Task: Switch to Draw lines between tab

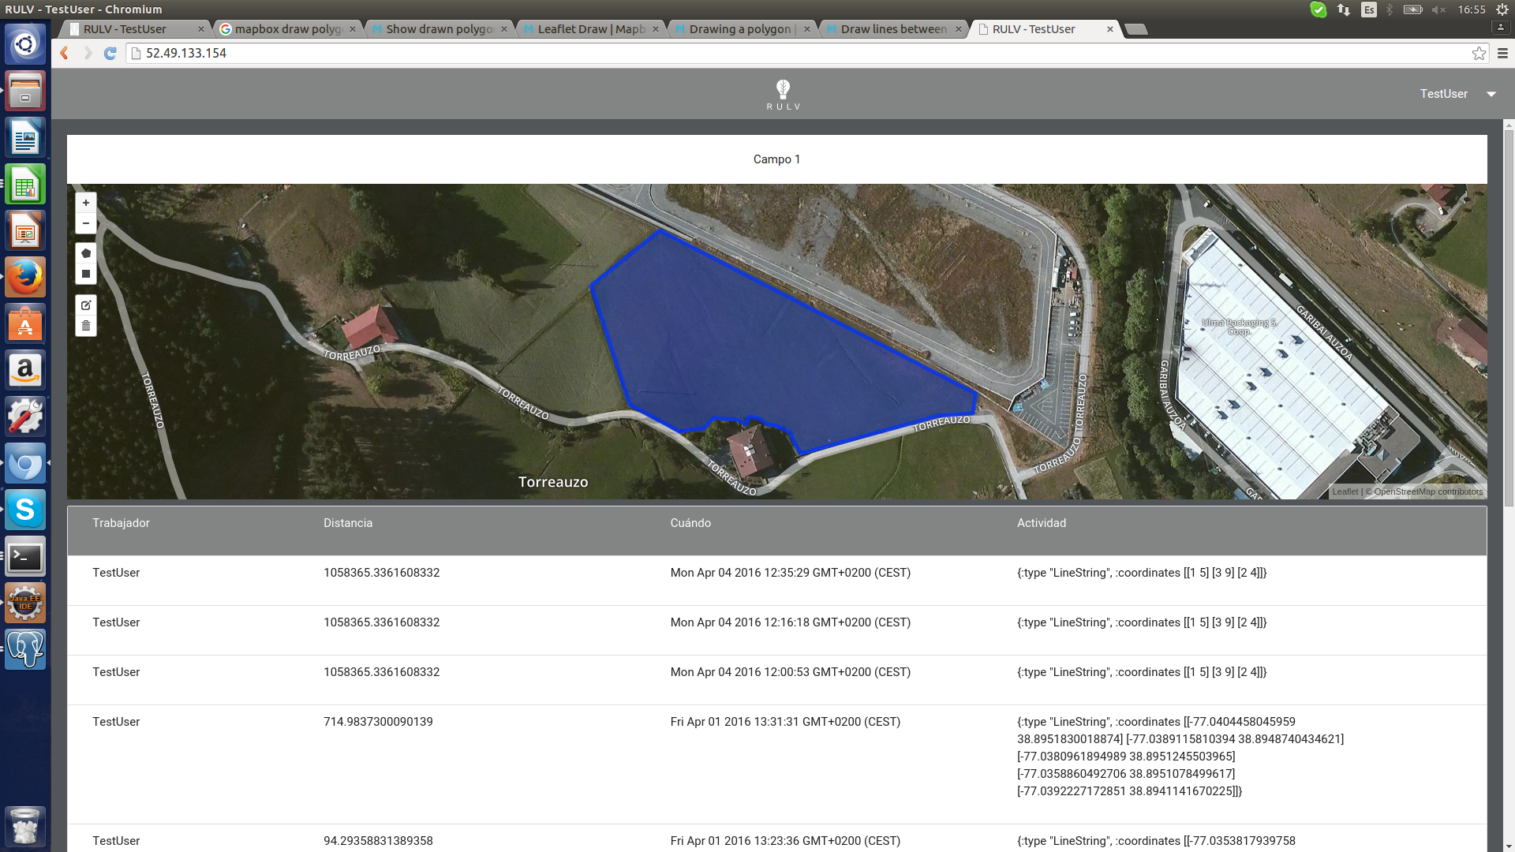Action: pos(894,29)
